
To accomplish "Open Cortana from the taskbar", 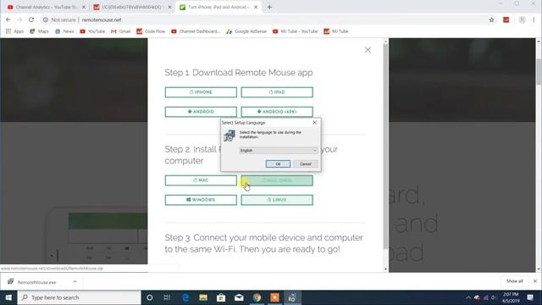I will pyautogui.click(x=150, y=297).
